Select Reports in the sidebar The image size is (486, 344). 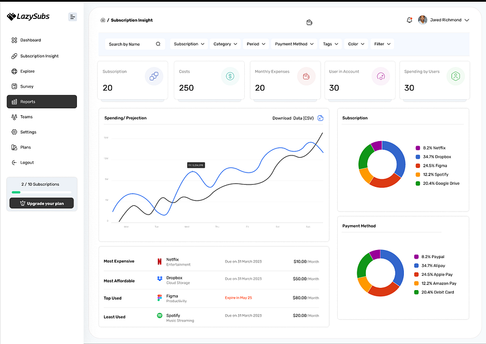(42, 101)
